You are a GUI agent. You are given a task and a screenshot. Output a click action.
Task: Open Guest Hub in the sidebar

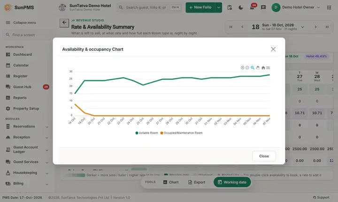[22, 87]
